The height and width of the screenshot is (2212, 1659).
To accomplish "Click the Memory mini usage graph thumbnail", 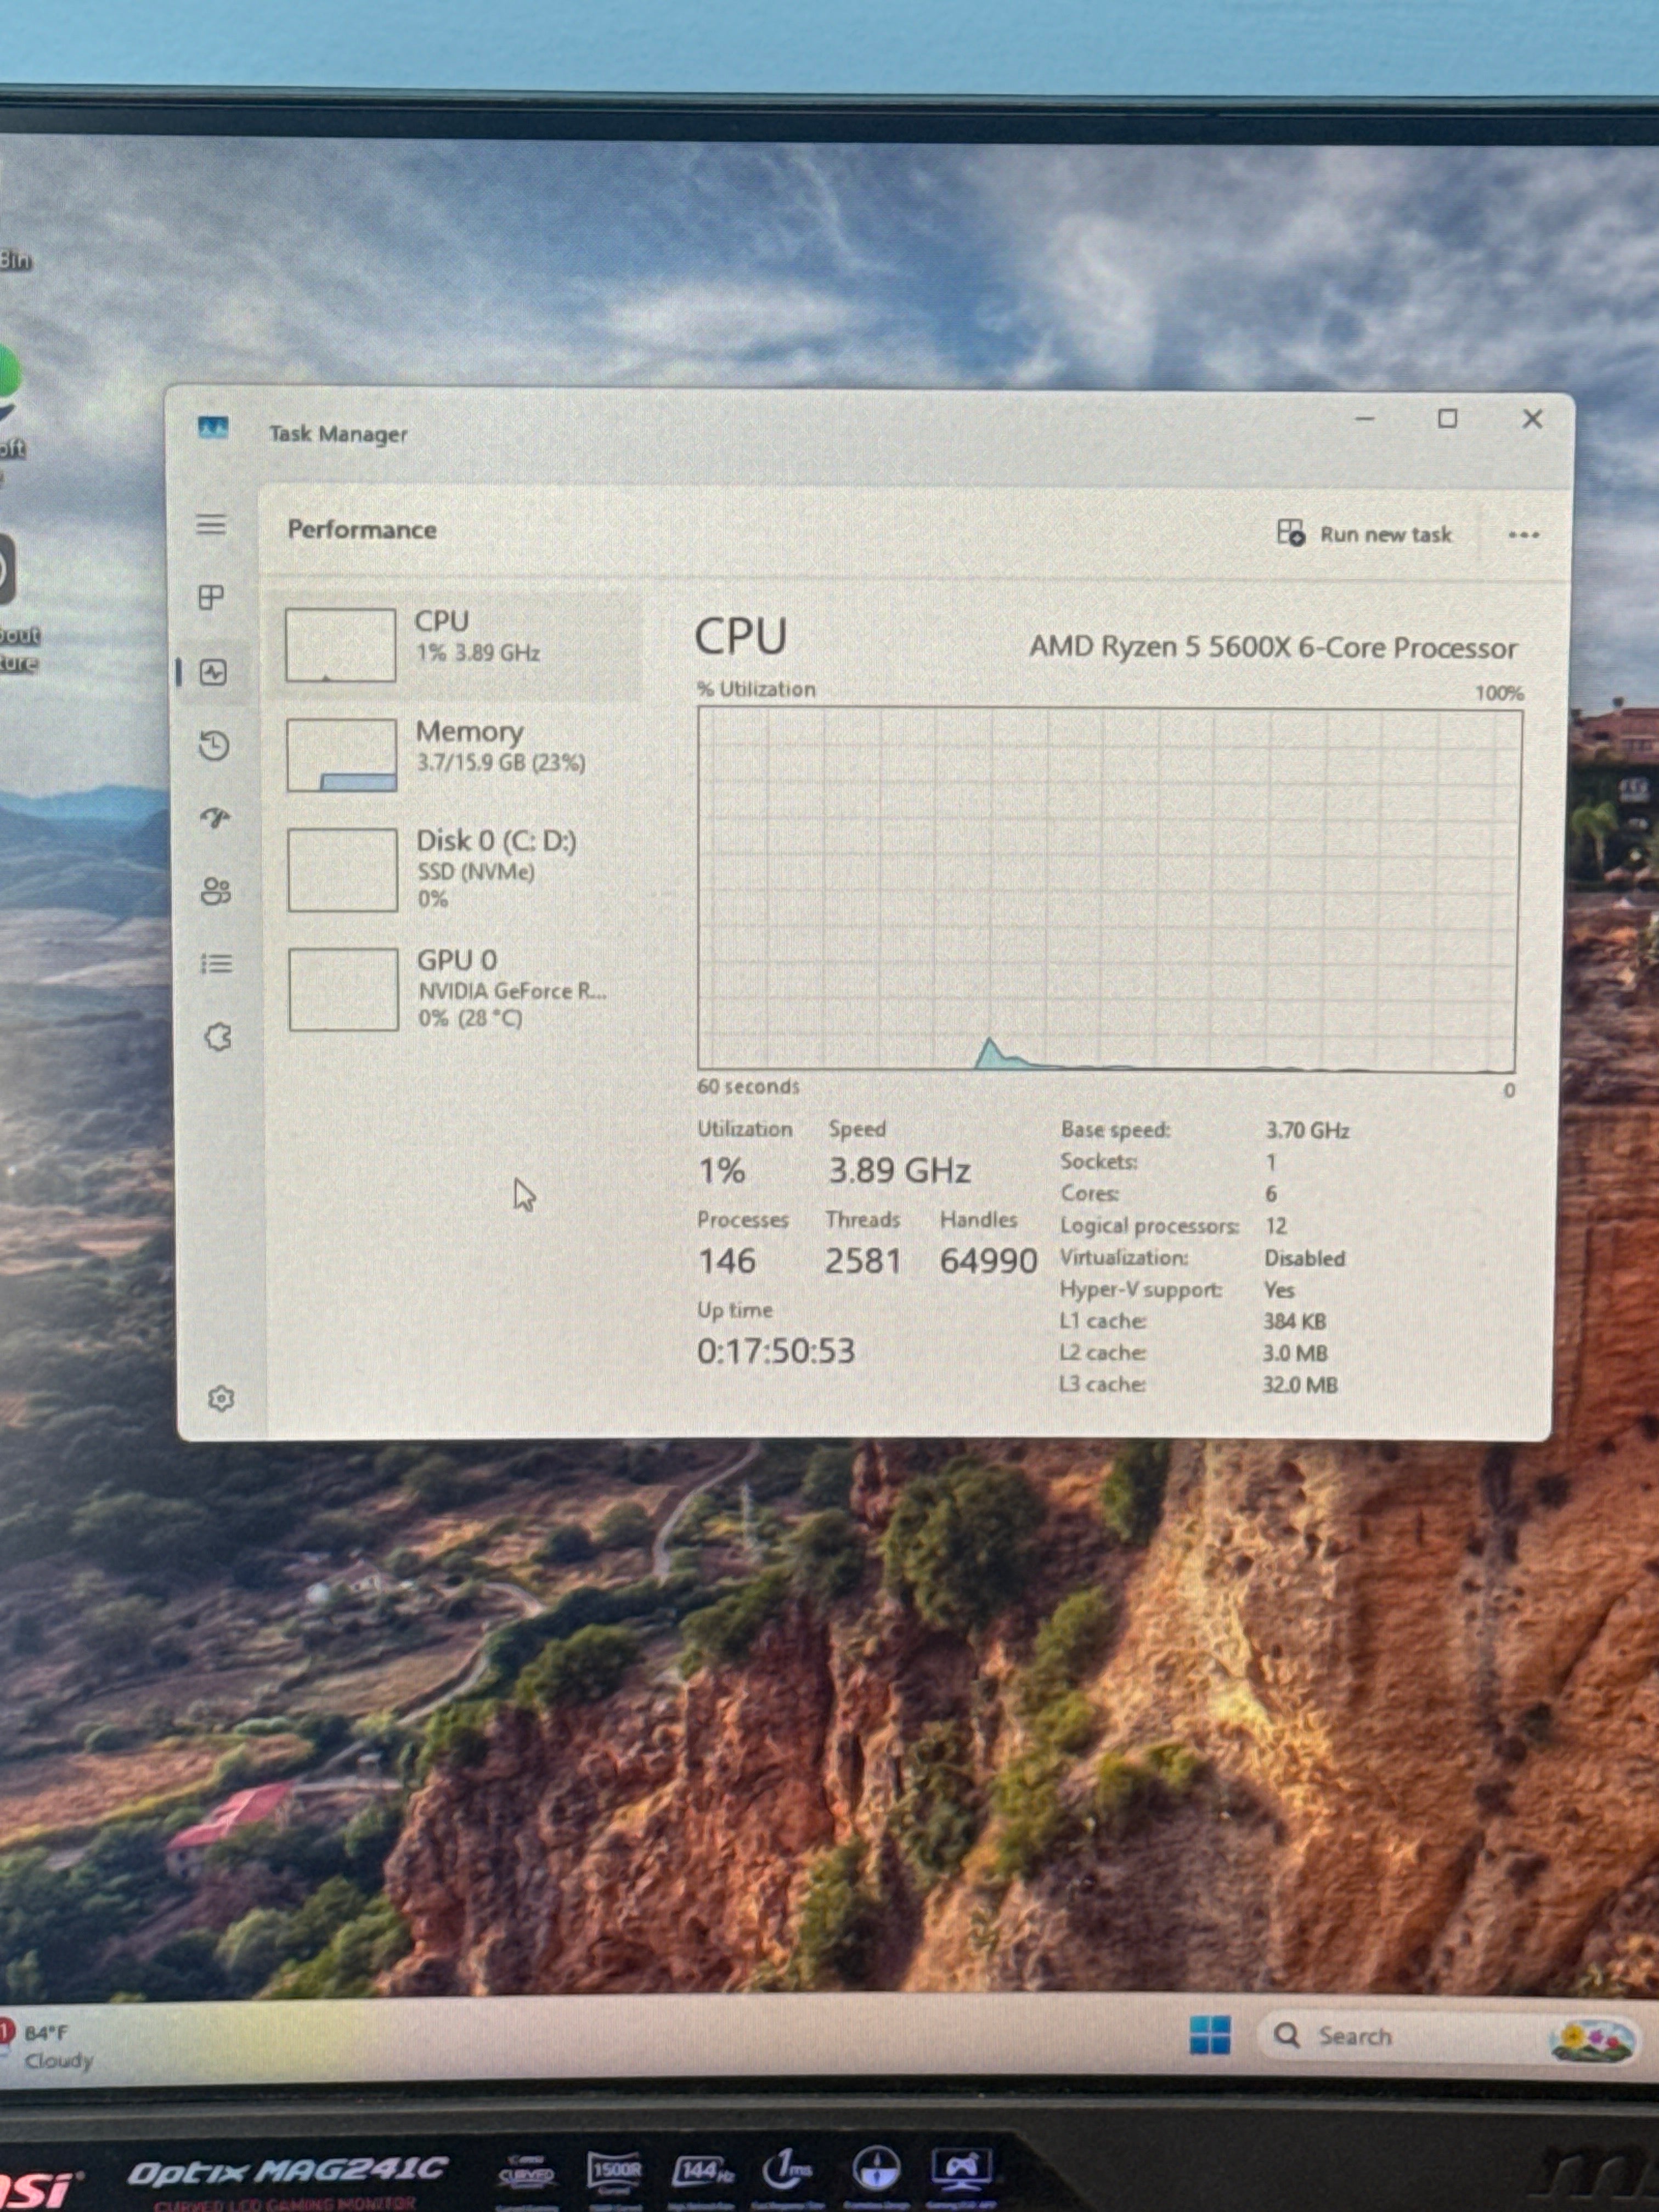I will (x=341, y=755).
